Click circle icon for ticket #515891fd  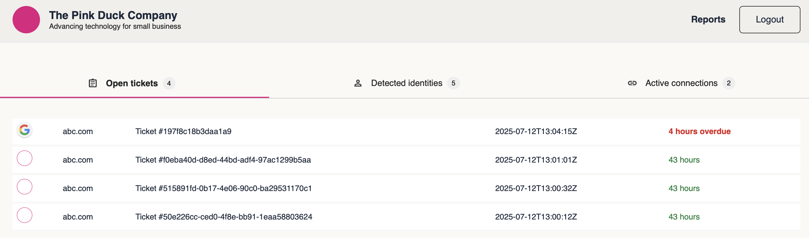pyautogui.click(x=25, y=187)
